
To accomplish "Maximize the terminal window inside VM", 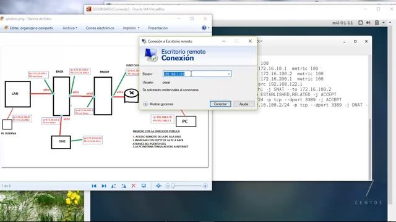I will point(355,41).
